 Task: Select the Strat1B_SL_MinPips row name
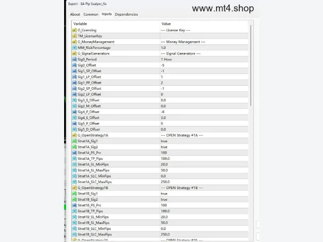click(93, 217)
